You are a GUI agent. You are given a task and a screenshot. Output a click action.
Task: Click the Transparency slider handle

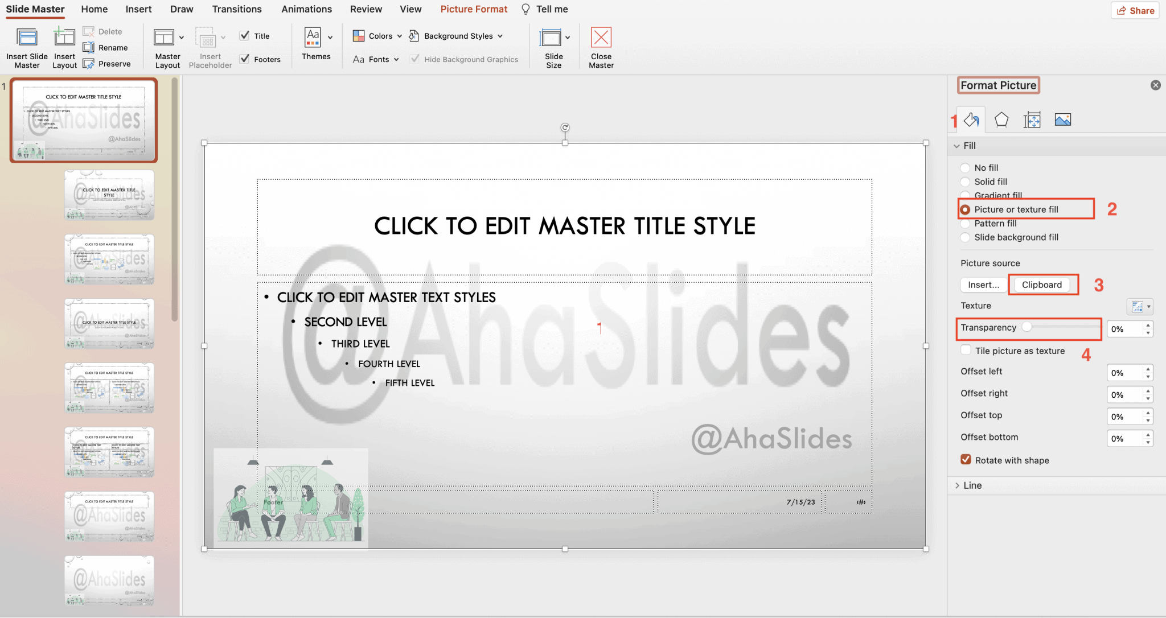coord(1027,327)
